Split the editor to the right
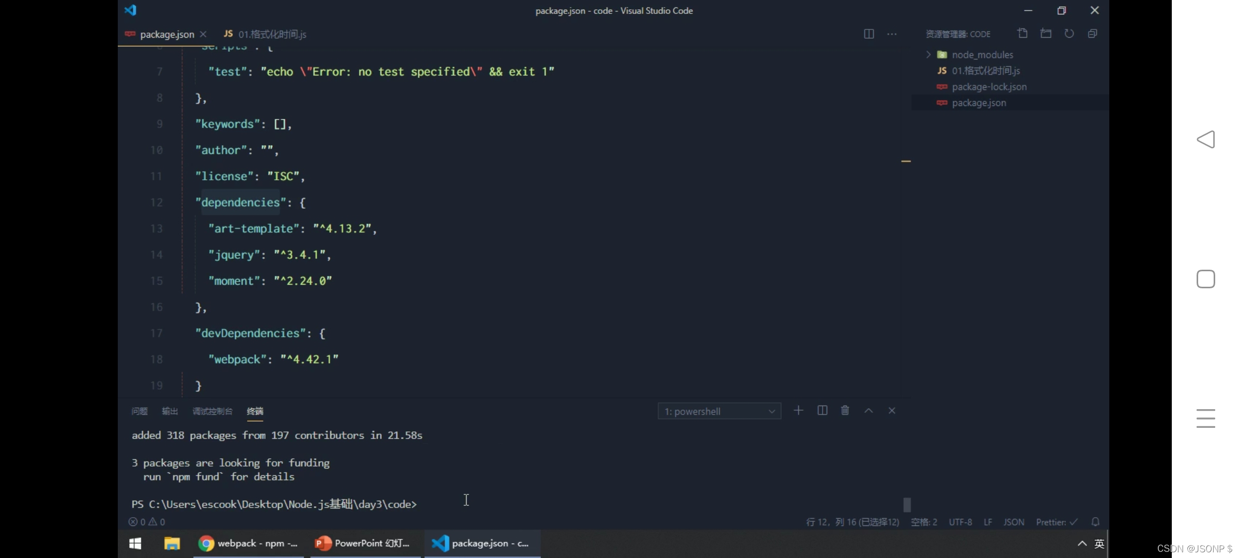The height and width of the screenshot is (558, 1240). (x=869, y=34)
